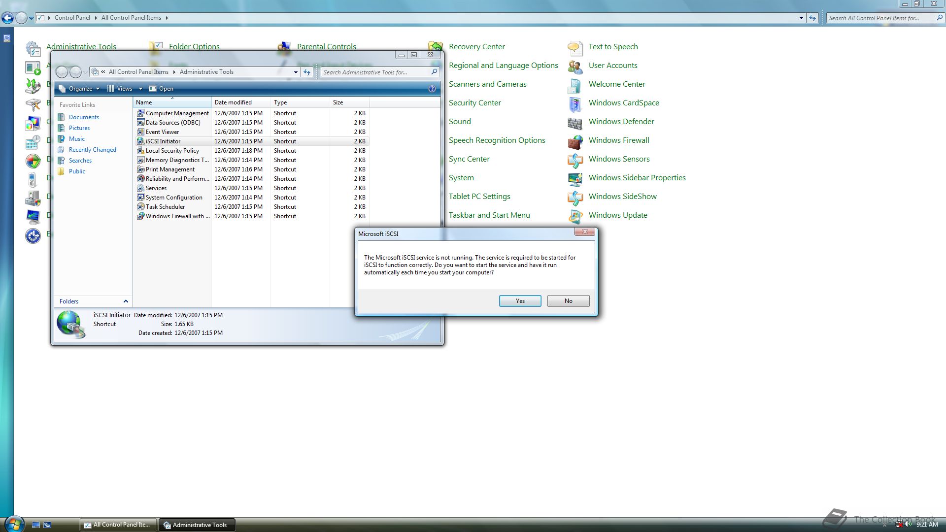This screenshot has width=946, height=532.
Task: Open Windows Sidebar Properties icon
Action: pyautogui.click(x=575, y=179)
